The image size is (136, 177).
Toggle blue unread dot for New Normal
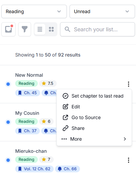[8, 84]
